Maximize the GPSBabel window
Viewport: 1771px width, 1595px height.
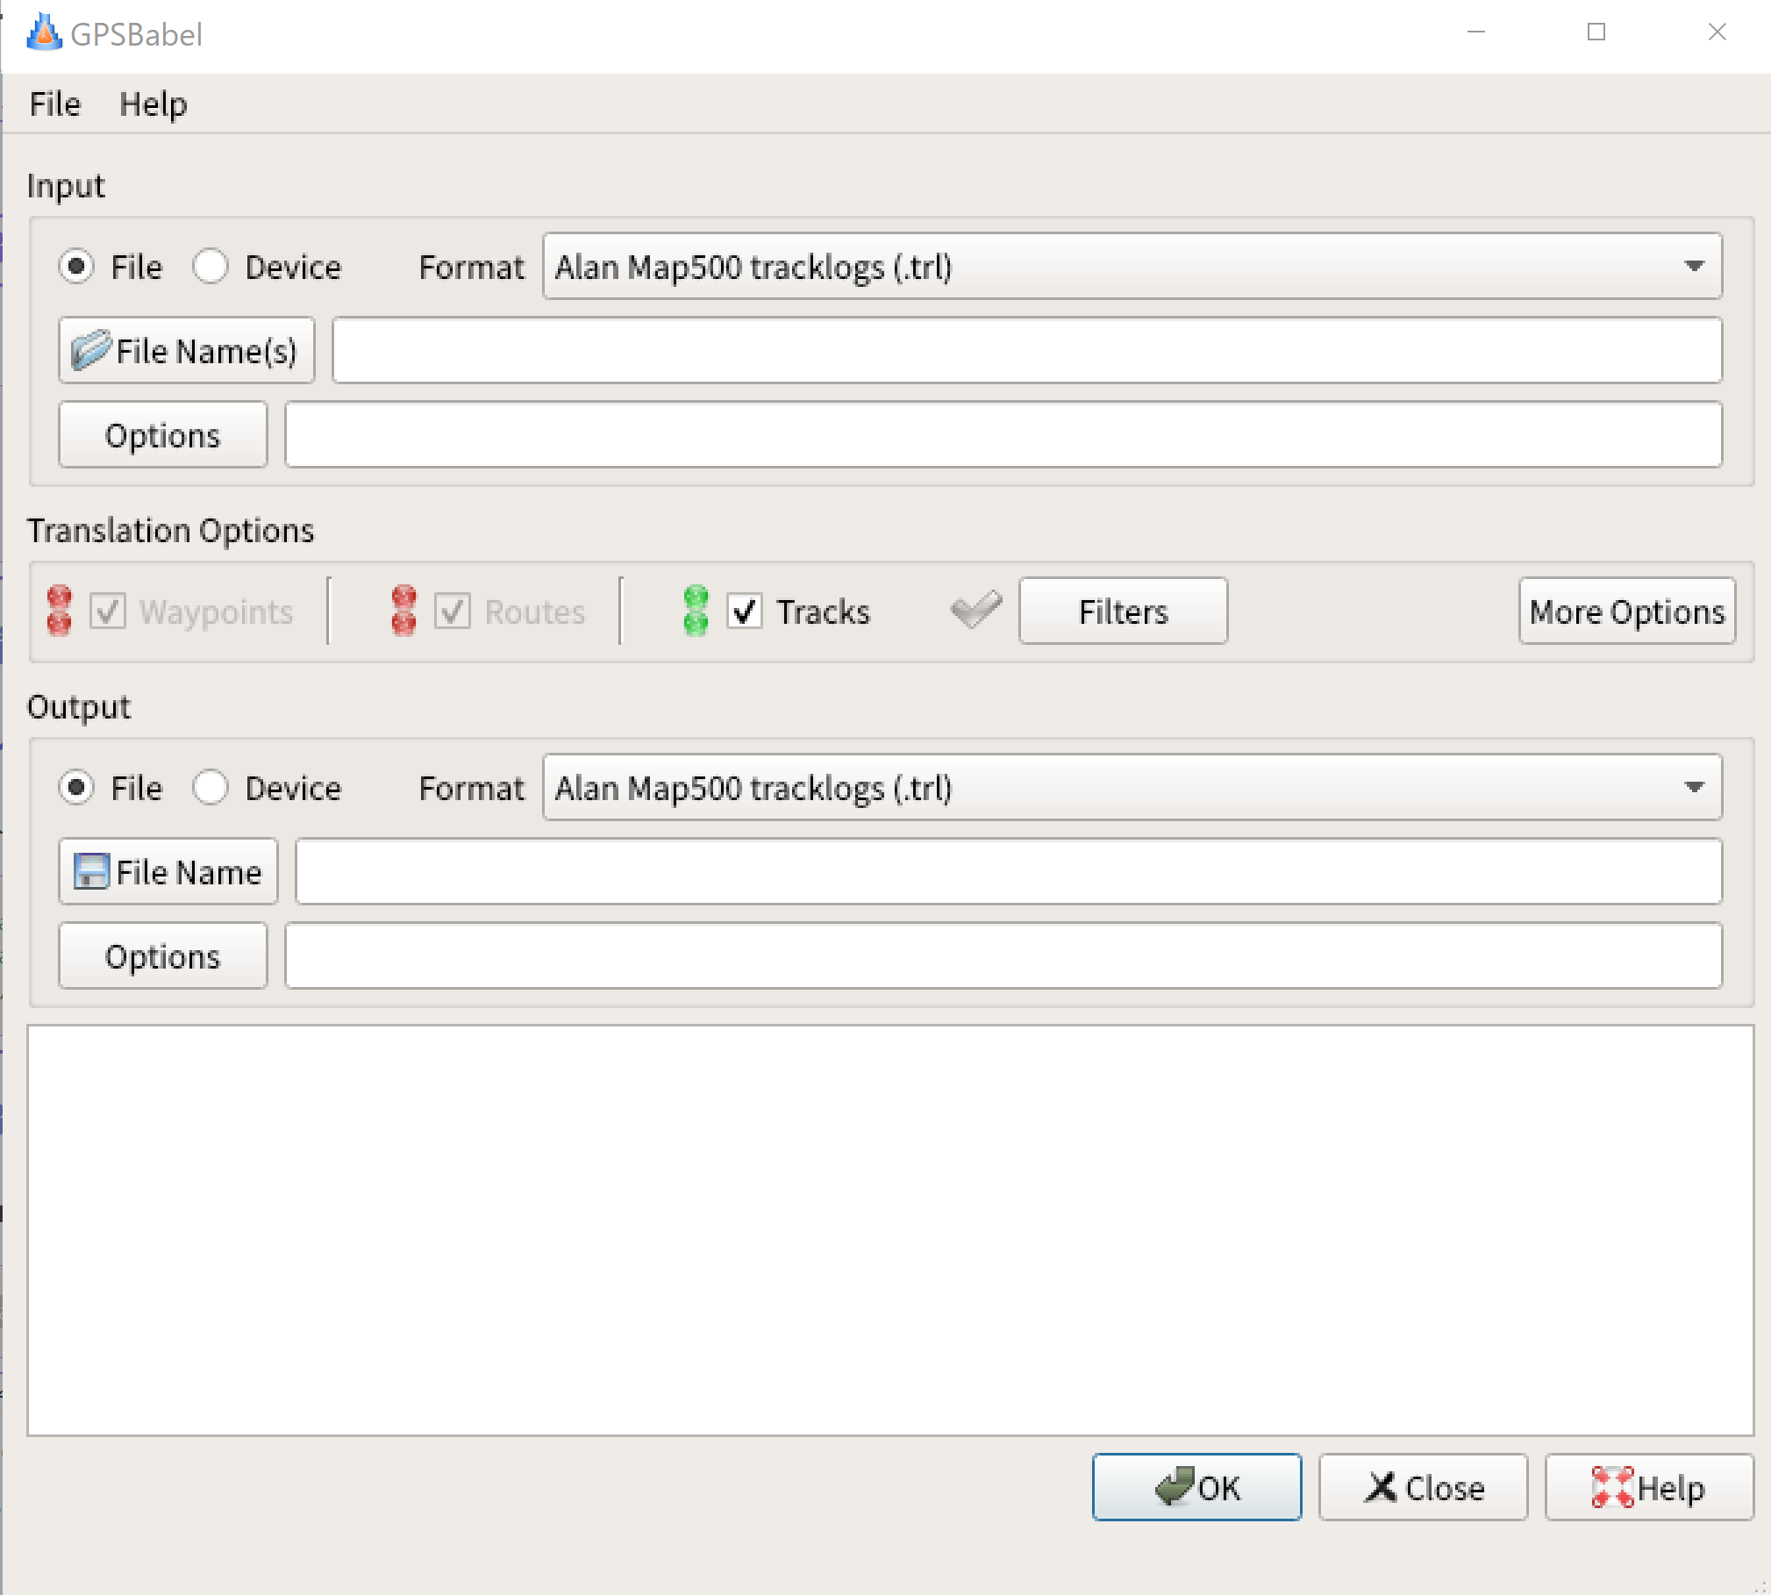(x=1596, y=32)
